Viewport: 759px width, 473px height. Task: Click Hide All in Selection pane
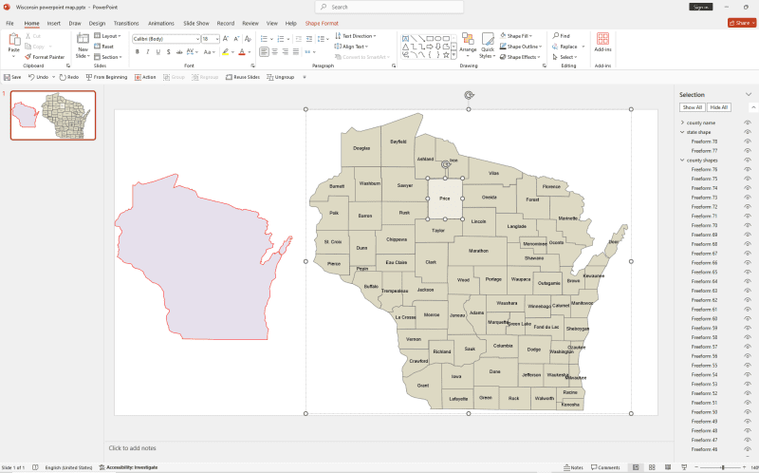719,107
